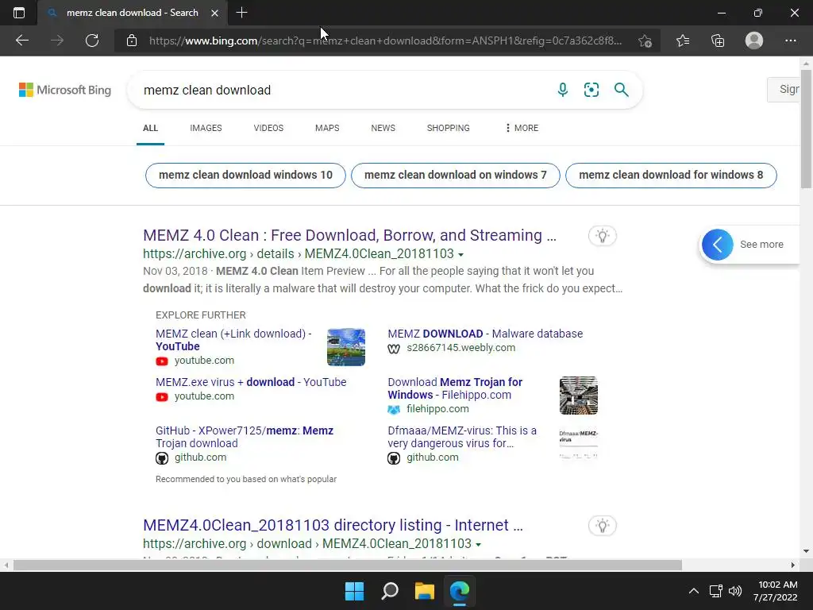Go back using the browser back arrow
The image size is (813, 610).
(21, 41)
